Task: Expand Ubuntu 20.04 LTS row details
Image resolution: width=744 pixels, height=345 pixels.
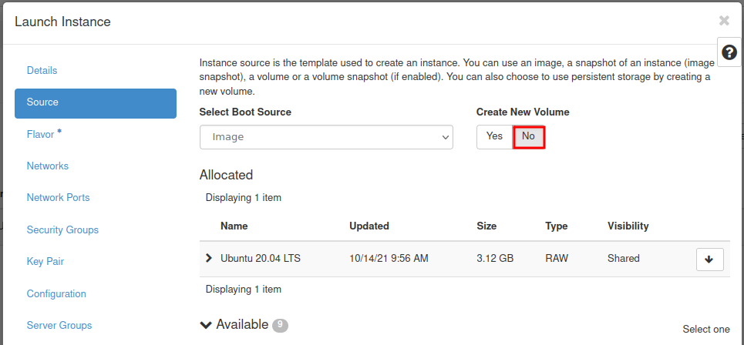Action: [209, 258]
